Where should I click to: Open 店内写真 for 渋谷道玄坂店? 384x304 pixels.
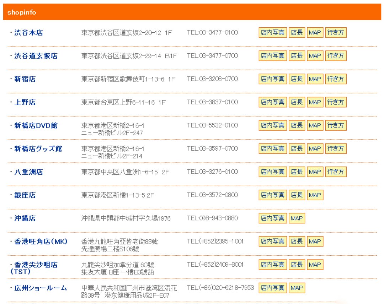pos(273,56)
